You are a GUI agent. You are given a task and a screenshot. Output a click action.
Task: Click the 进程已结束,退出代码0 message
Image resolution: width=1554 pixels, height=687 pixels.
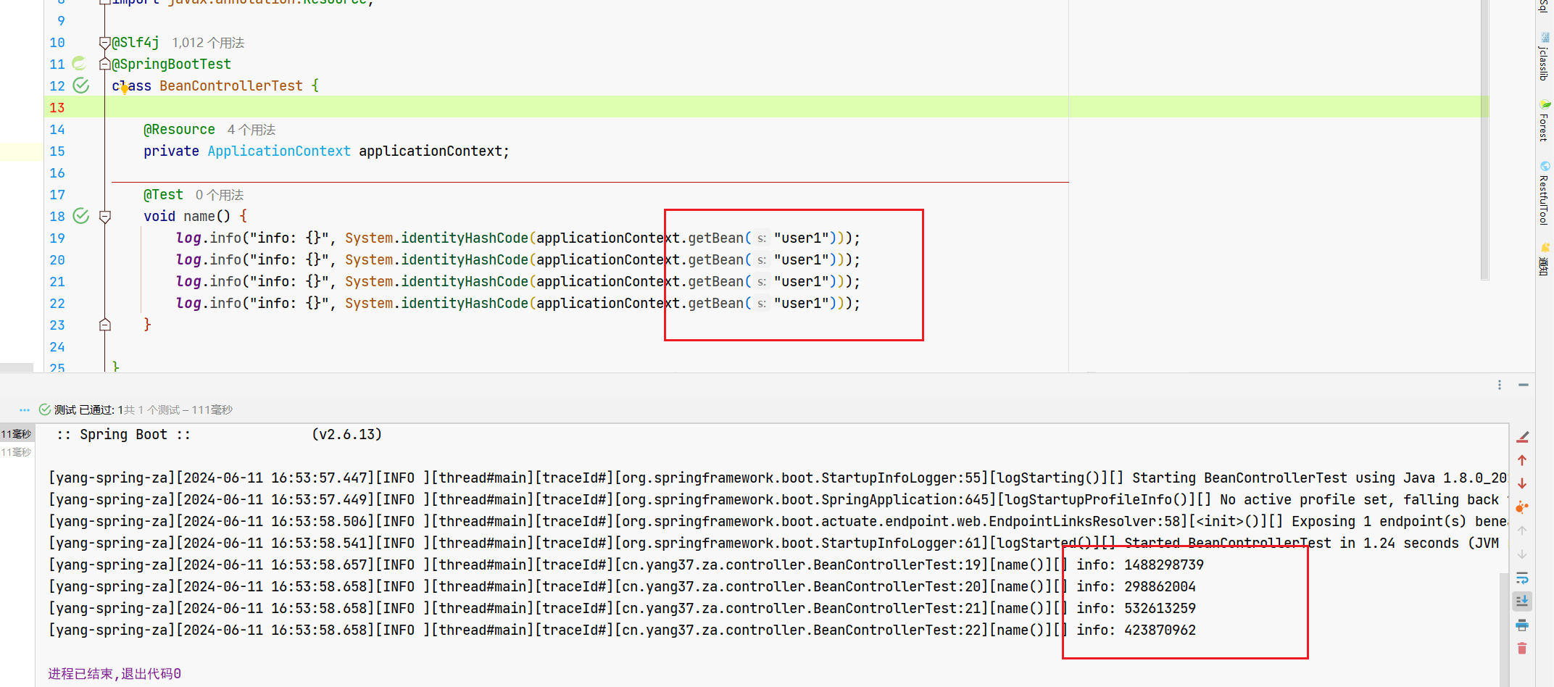click(115, 673)
